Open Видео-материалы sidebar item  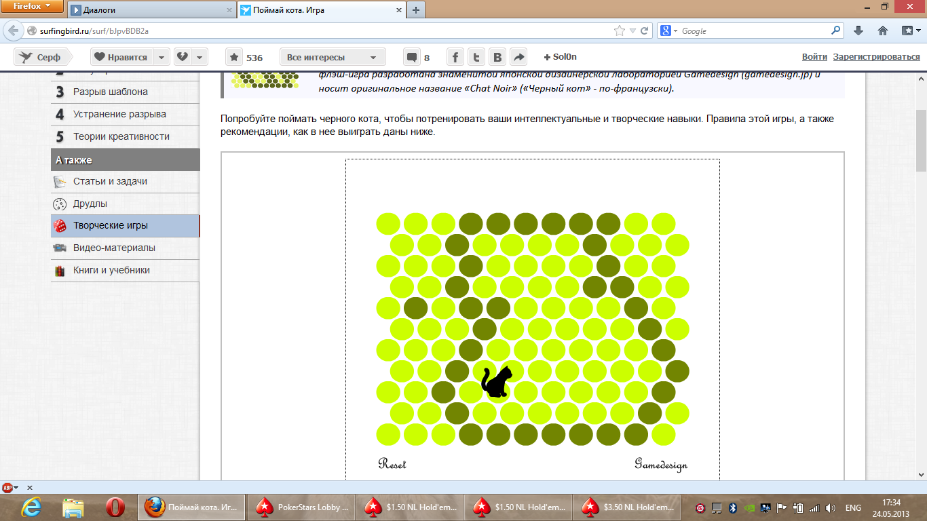tap(126, 248)
